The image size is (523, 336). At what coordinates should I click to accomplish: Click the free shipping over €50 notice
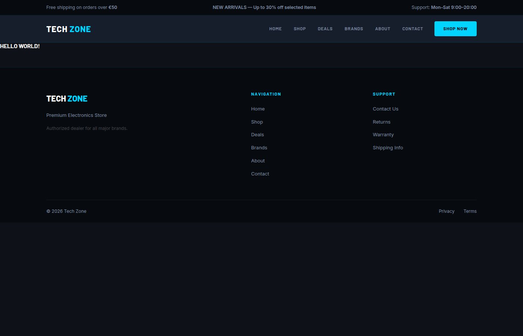[x=82, y=7]
